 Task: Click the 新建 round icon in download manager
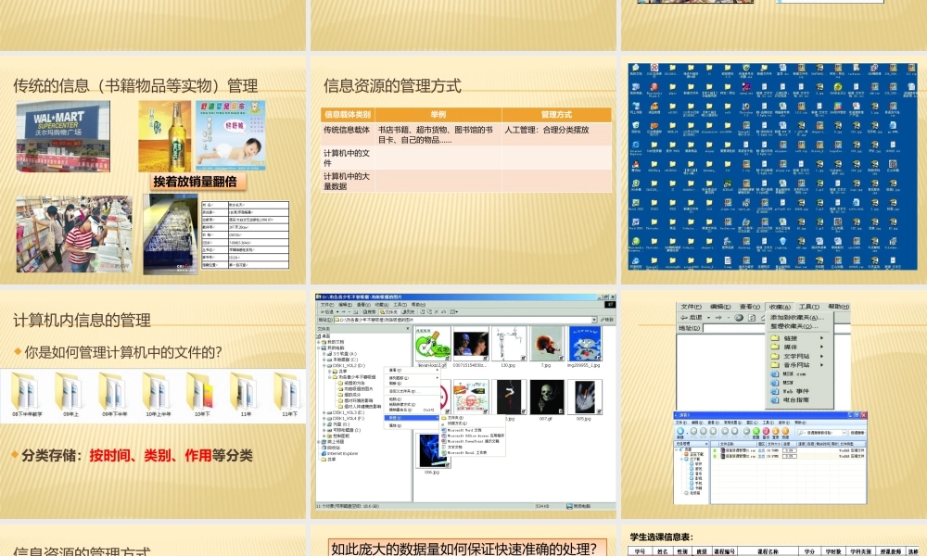point(680,432)
